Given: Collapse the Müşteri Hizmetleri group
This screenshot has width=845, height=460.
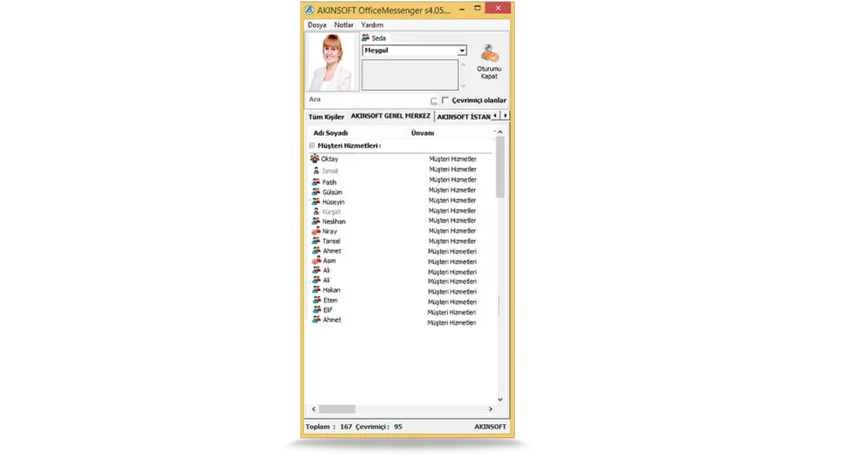Looking at the screenshot, I should [311, 146].
